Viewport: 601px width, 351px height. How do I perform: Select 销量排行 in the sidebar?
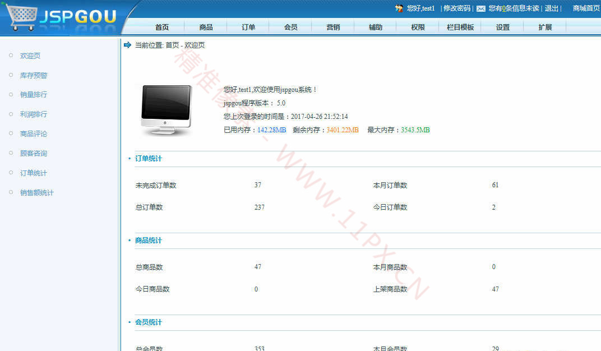click(x=34, y=95)
